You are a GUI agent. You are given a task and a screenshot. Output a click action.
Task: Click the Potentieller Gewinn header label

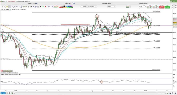click(107, 3)
